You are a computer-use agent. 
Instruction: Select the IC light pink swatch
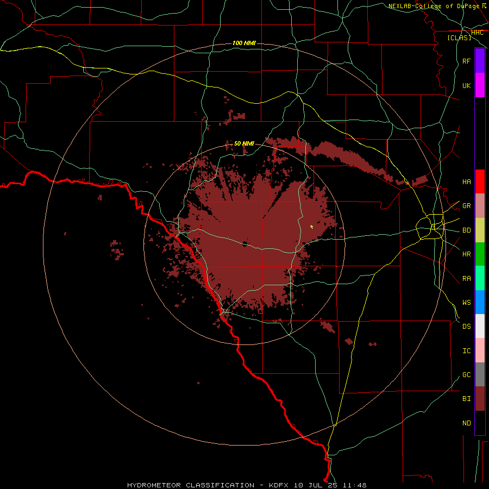tap(480, 350)
